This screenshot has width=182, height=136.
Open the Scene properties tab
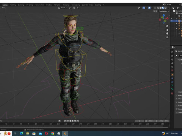click(172, 67)
